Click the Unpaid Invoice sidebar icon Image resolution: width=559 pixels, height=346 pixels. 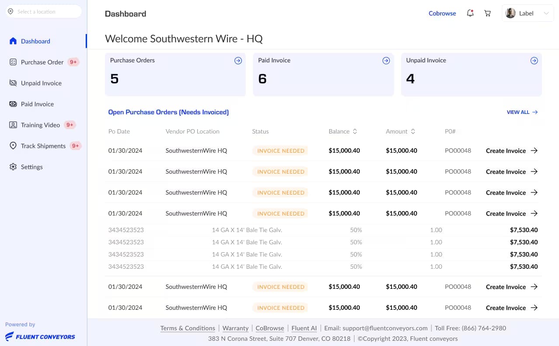13,83
